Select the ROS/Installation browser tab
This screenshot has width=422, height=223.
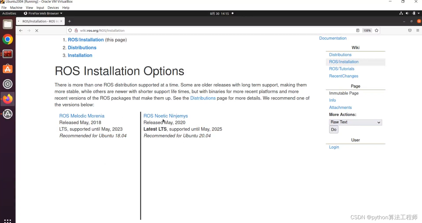[x=40, y=21]
